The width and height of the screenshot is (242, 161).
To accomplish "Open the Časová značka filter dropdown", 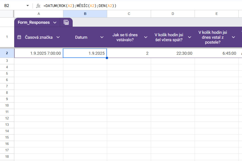I will [58, 38].
